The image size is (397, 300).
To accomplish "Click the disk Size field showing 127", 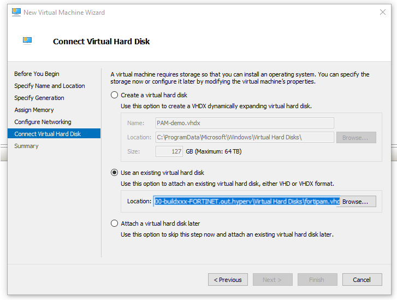I will pos(169,151).
